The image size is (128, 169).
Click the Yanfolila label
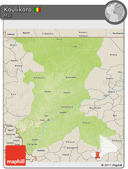[41, 150]
